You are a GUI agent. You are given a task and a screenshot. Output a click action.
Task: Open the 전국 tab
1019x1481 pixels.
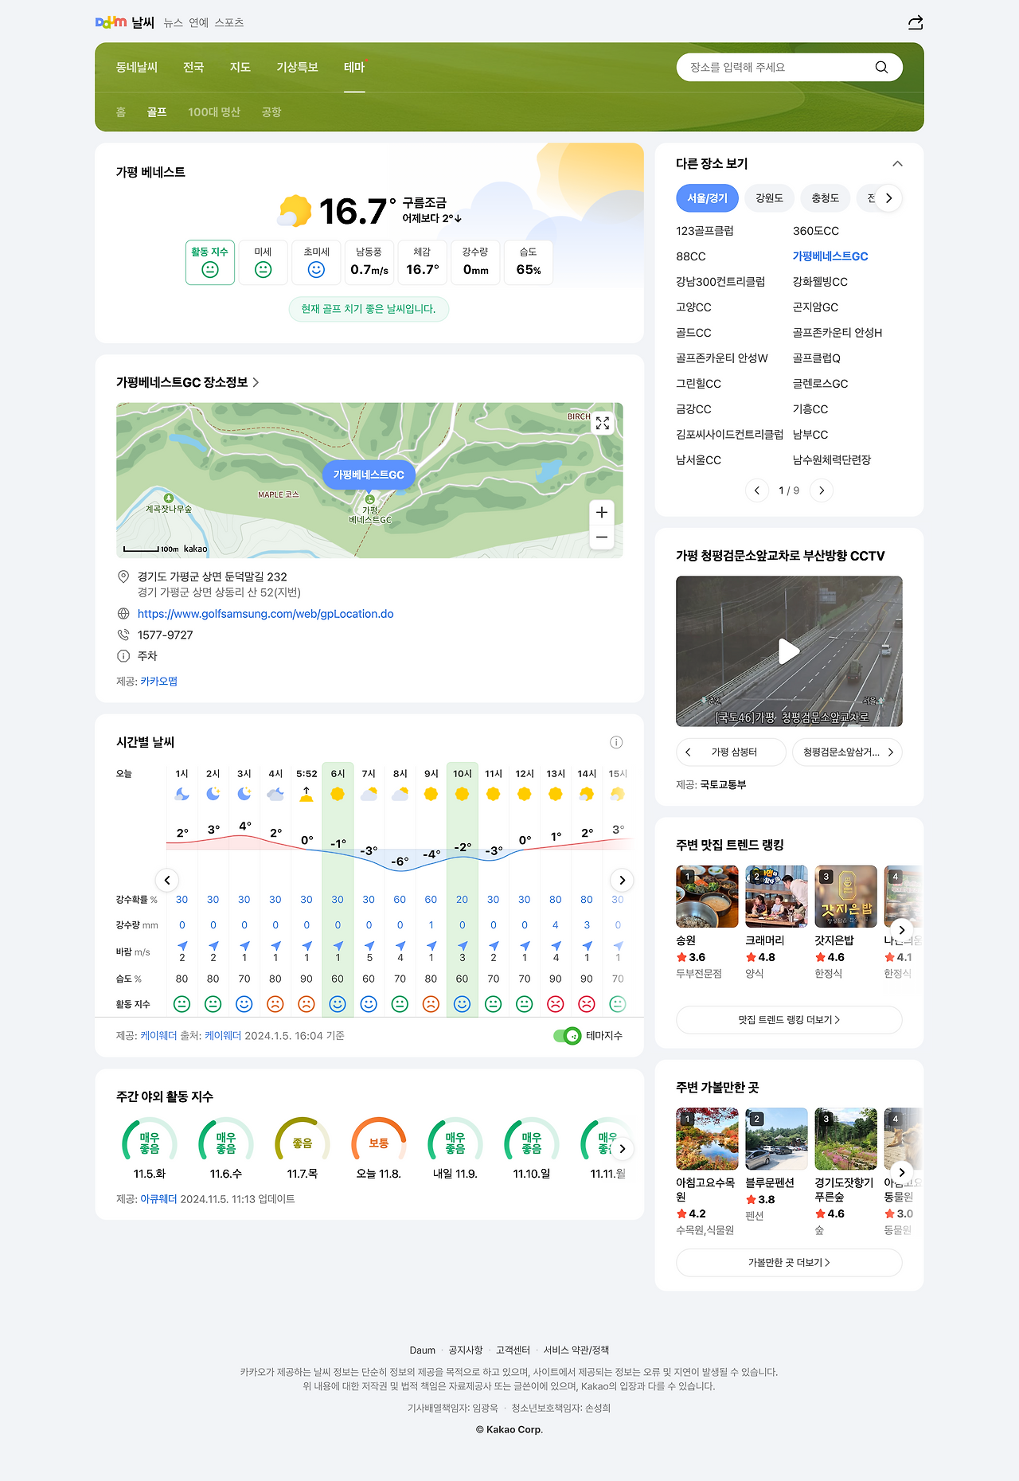pos(193,67)
